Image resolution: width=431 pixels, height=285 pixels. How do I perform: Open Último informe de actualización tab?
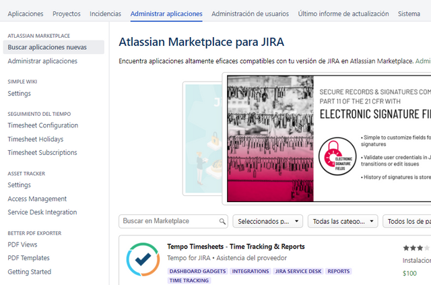click(343, 13)
